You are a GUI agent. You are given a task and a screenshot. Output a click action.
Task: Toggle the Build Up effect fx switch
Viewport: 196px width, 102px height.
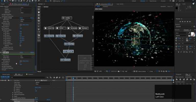(x=2, y=52)
